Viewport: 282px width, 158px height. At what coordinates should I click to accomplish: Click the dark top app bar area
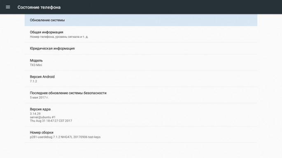click(x=162, y=7)
